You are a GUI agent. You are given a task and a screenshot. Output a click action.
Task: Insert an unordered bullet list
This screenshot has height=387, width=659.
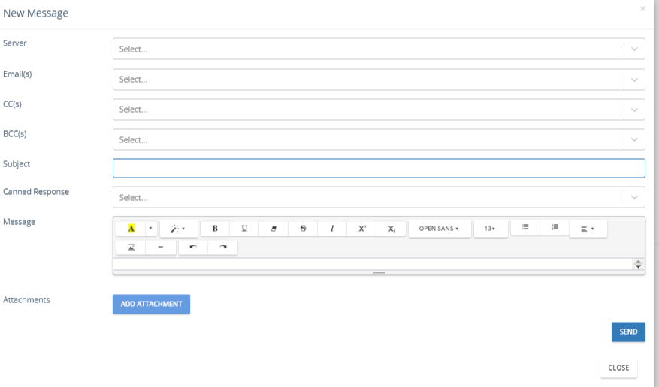point(525,227)
